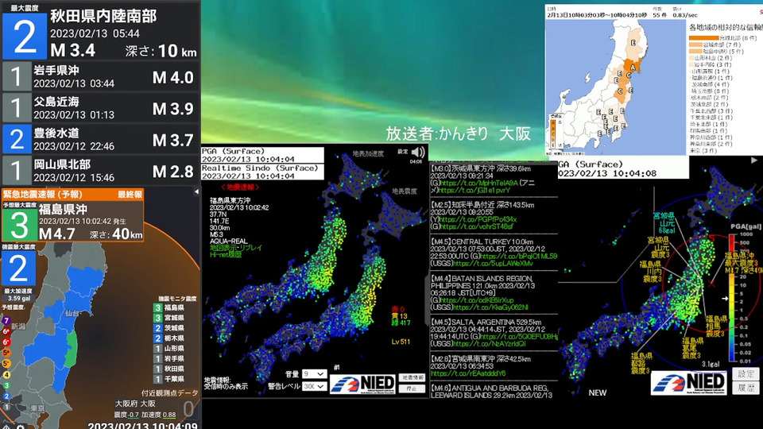The height and width of the screenshot is (429, 763).
Task: Click the intensity 4 yellow legend circle
Action: pyautogui.click(x=6, y=374)
